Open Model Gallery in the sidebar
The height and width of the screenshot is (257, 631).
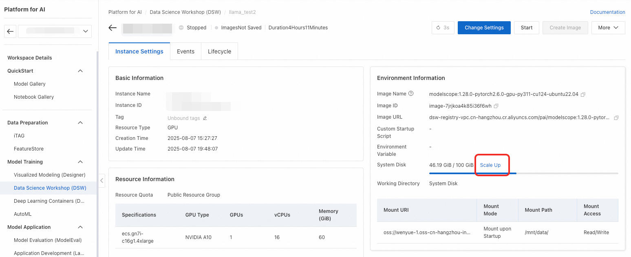[30, 84]
